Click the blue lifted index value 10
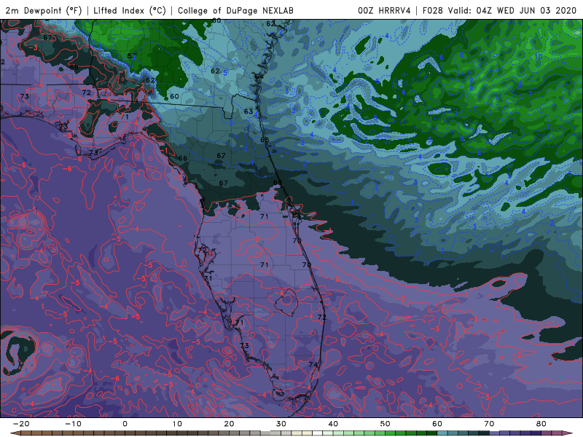 pyautogui.click(x=539, y=57)
